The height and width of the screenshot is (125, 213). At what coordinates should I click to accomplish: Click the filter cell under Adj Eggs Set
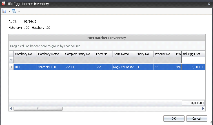[x=193, y=60]
